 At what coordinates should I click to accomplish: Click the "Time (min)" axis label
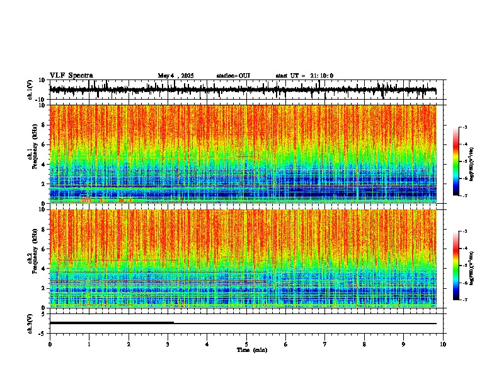252,350
